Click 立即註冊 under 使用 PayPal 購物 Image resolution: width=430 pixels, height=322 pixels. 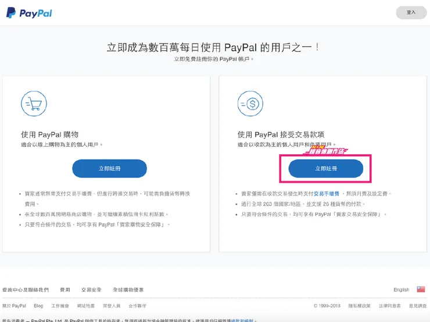(x=109, y=168)
